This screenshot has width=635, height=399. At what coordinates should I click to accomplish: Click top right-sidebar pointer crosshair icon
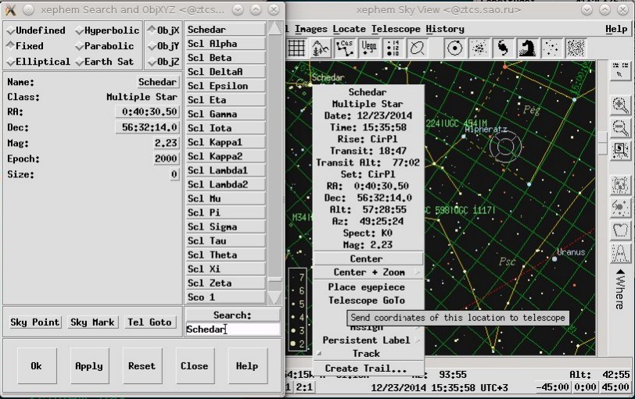[620, 71]
